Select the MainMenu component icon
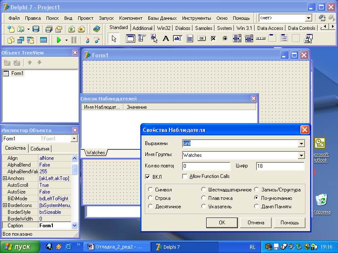Screen dimensions: 338x253 point(142,39)
